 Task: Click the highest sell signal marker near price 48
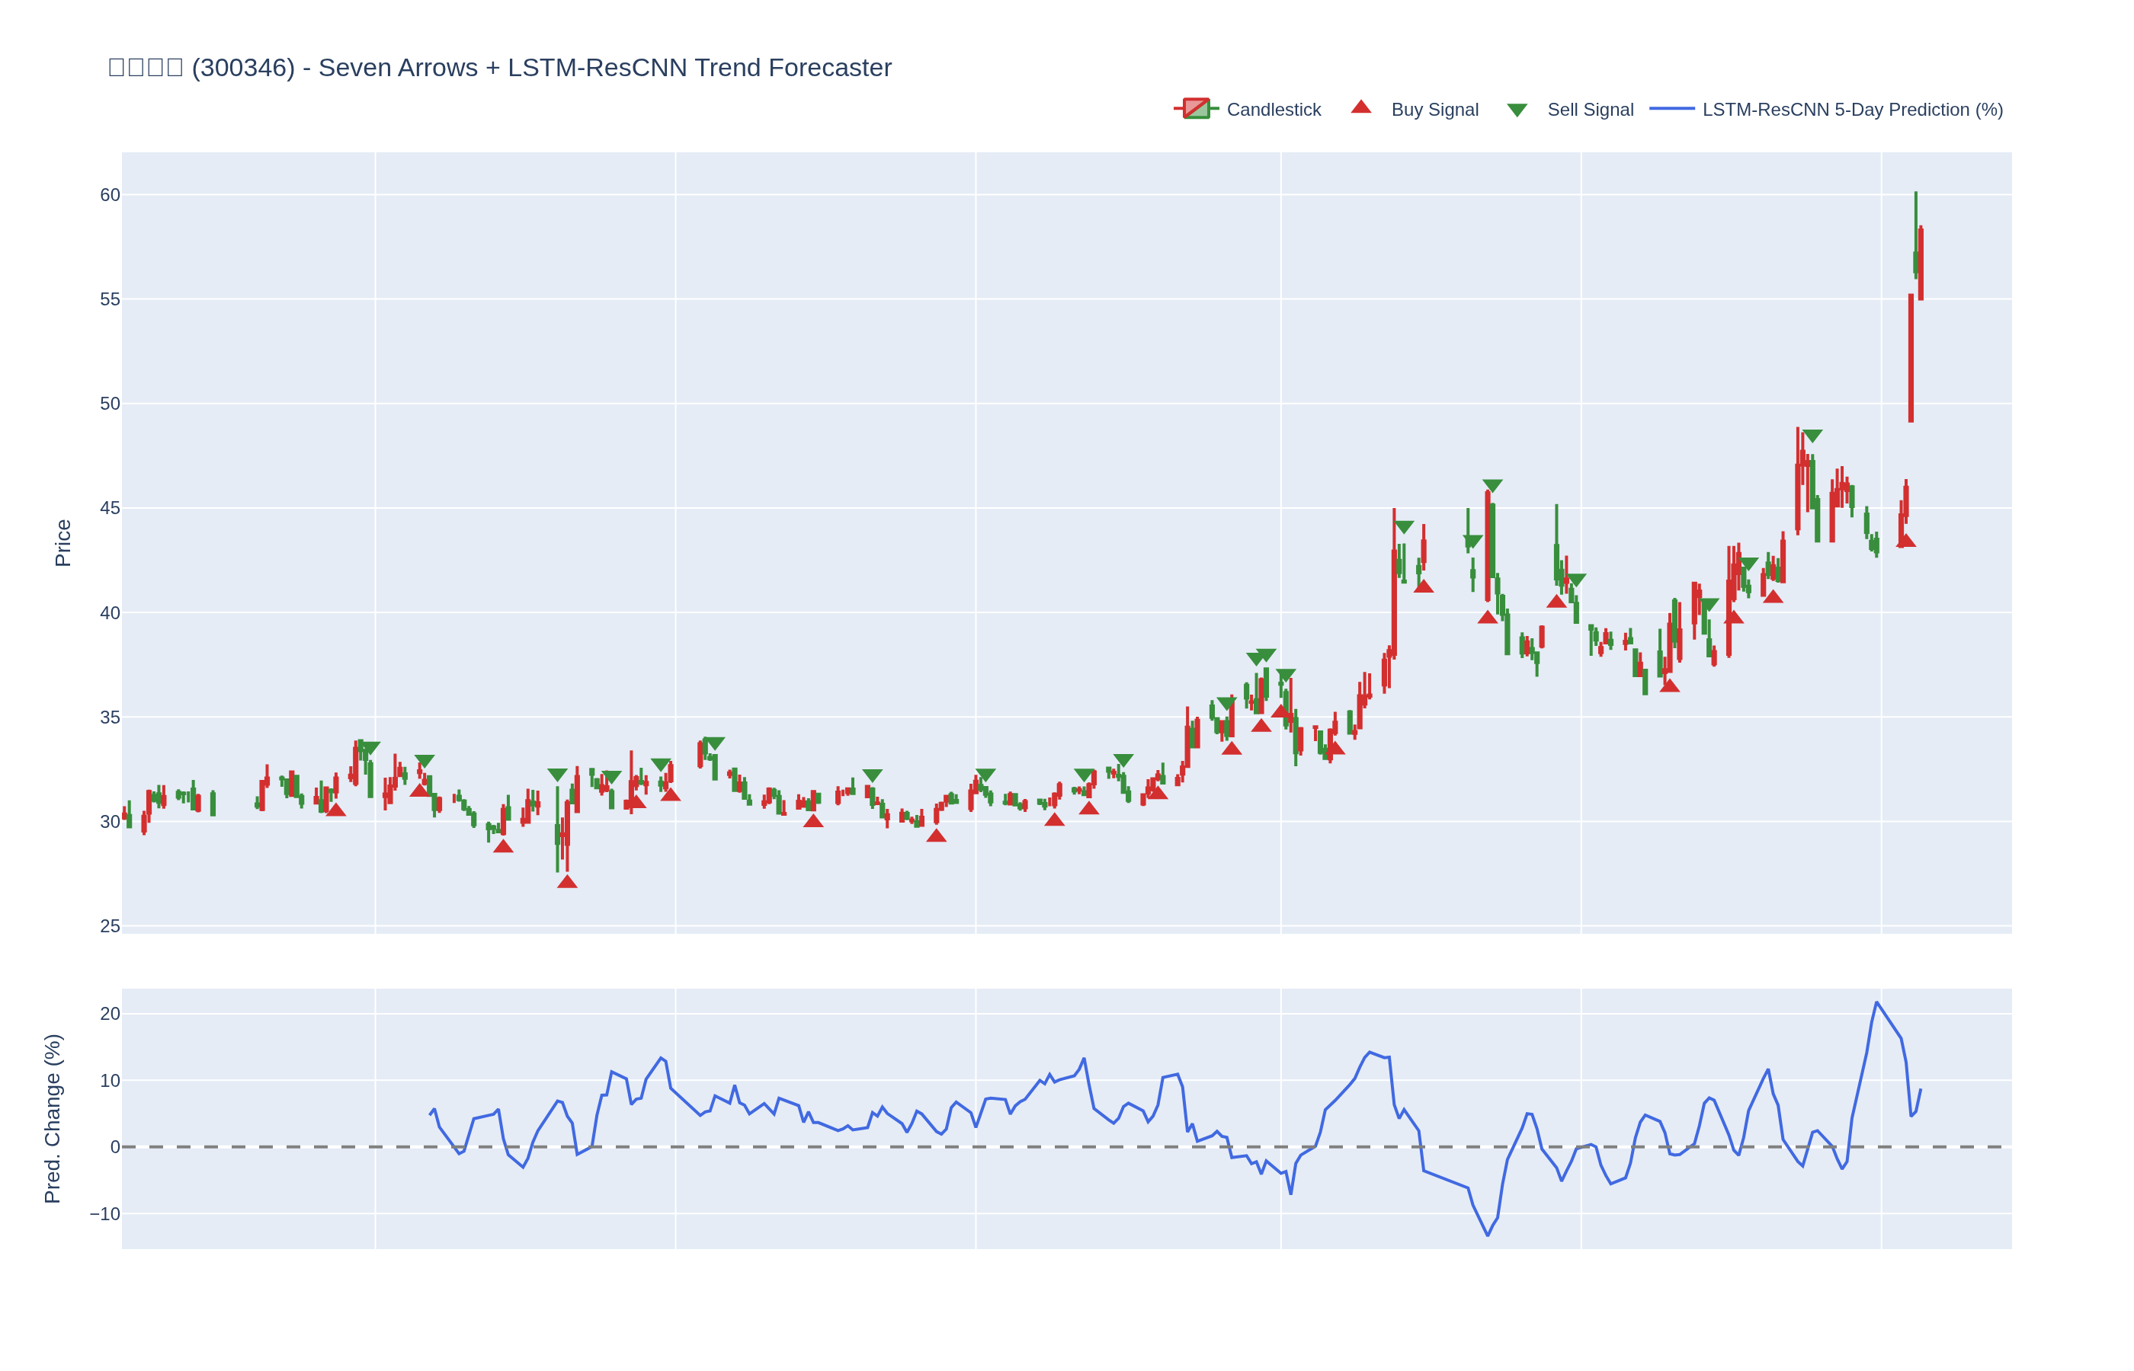click(x=1812, y=436)
